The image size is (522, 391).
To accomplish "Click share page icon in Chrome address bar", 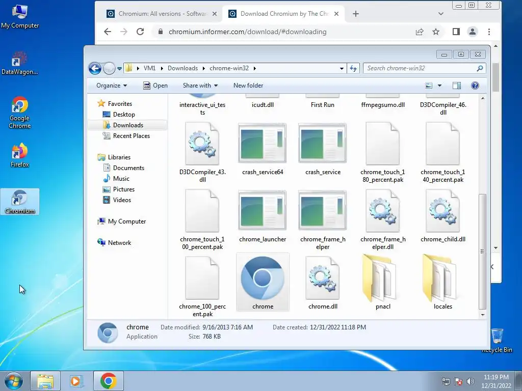I will tap(420, 32).
